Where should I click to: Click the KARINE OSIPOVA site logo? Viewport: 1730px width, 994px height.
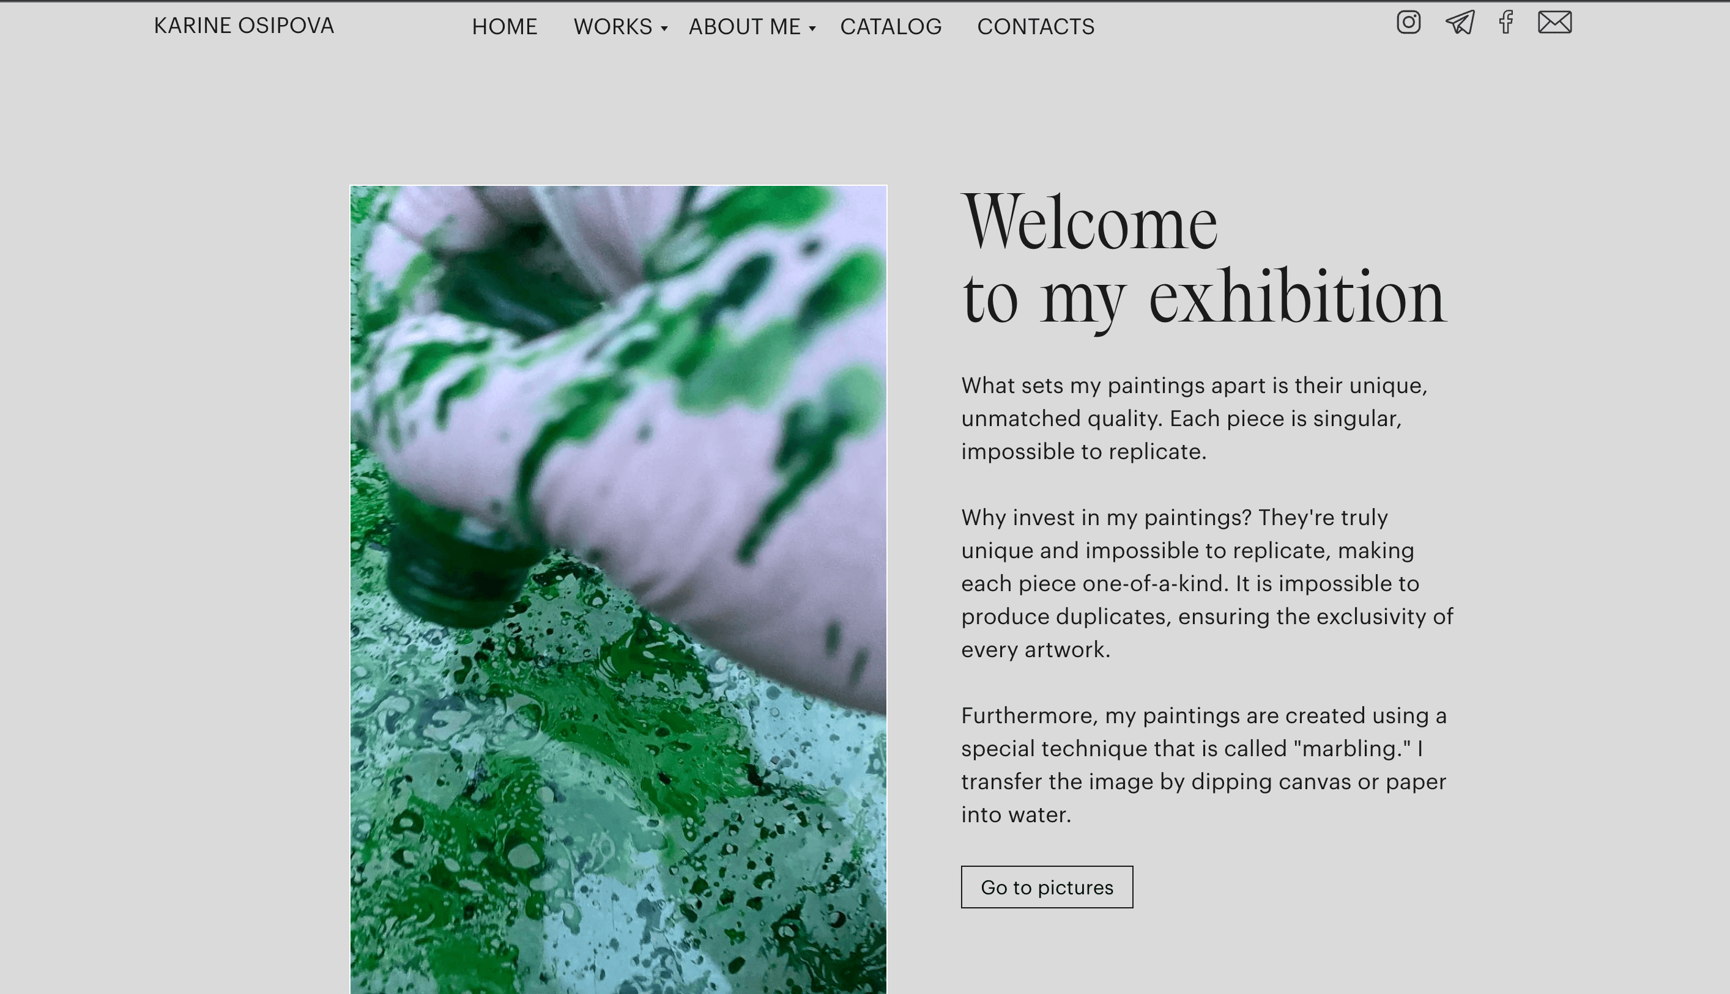pos(244,25)
